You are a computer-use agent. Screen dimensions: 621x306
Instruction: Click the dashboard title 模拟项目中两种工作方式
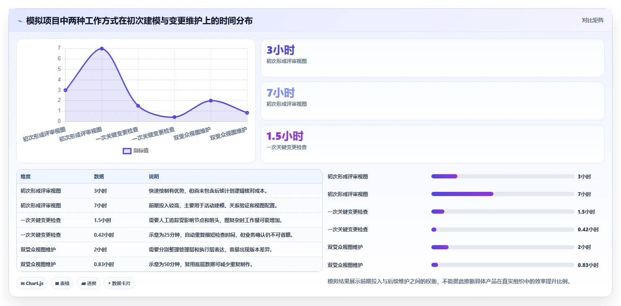(x=139, y=21)
